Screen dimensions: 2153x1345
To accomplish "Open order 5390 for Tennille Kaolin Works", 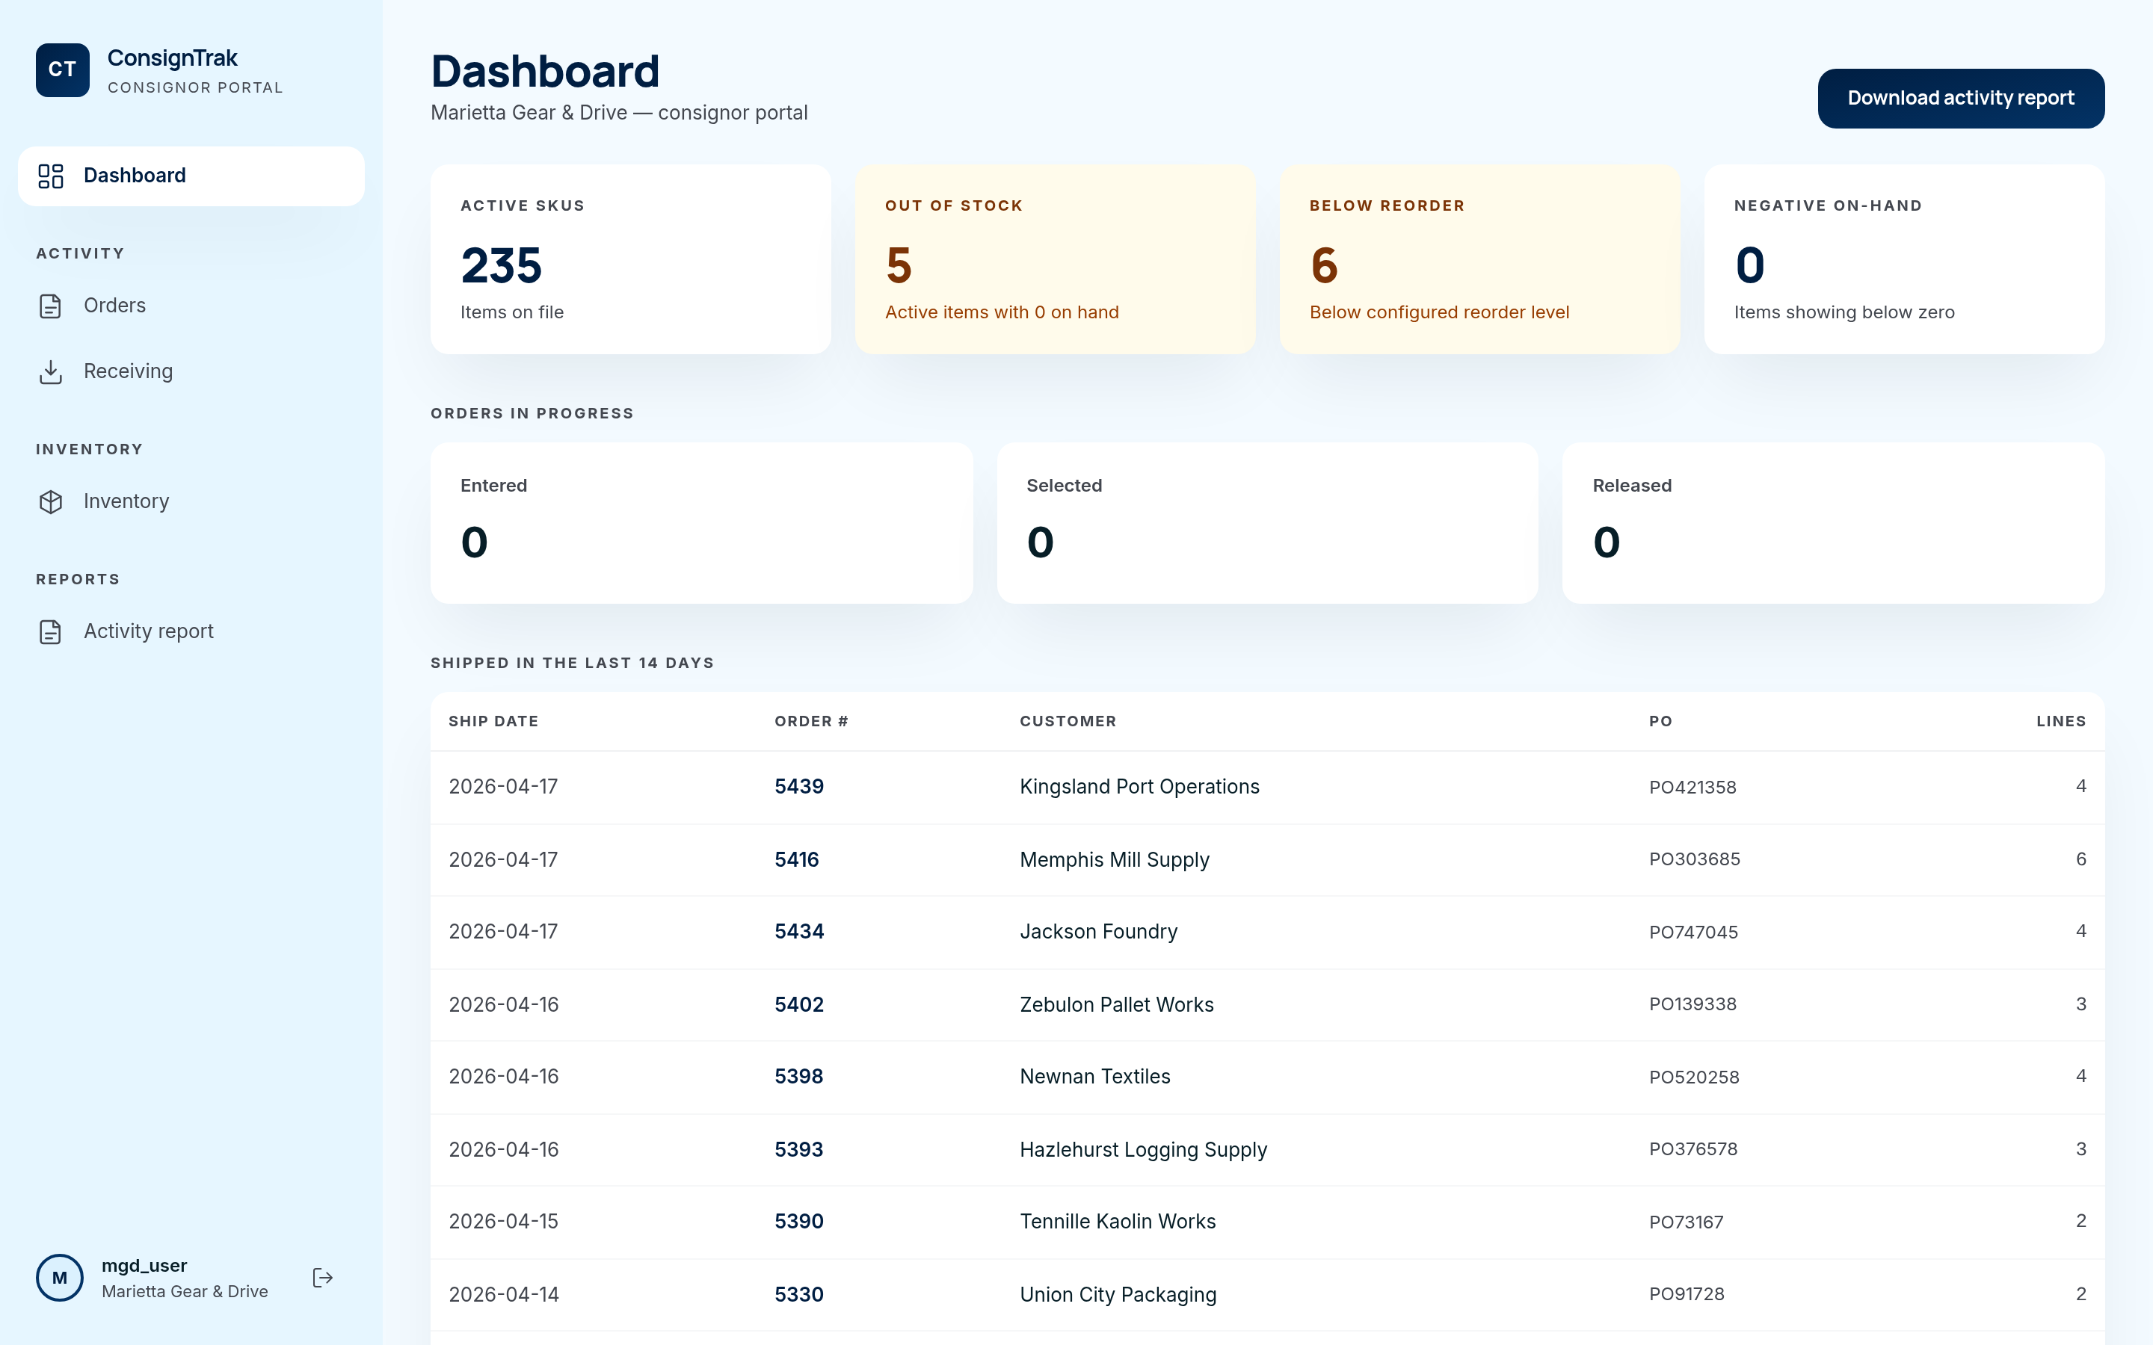I will (x=798, y=1222).
